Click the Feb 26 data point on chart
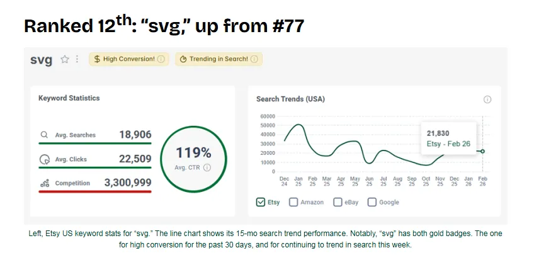Viewport: 534px width, 260px height. (482, 151)
